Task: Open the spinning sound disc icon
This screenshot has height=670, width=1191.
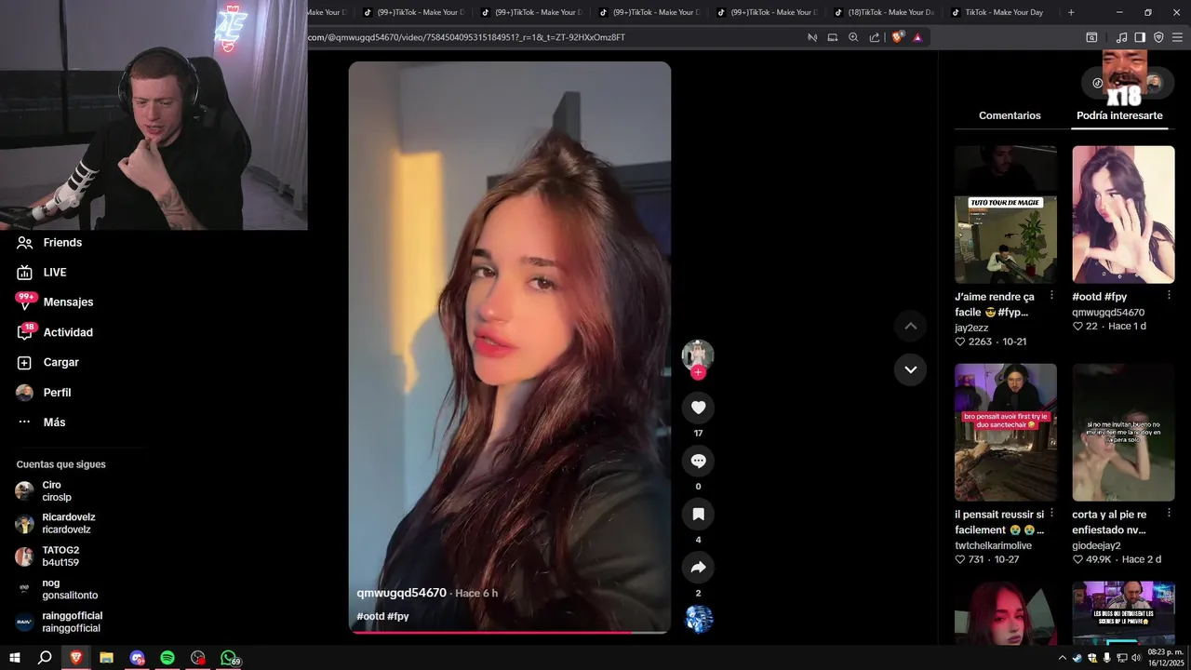Action: click(x=699, y=619)
